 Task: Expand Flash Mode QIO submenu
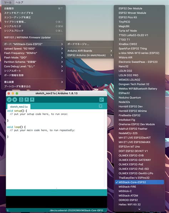point(34,57)
